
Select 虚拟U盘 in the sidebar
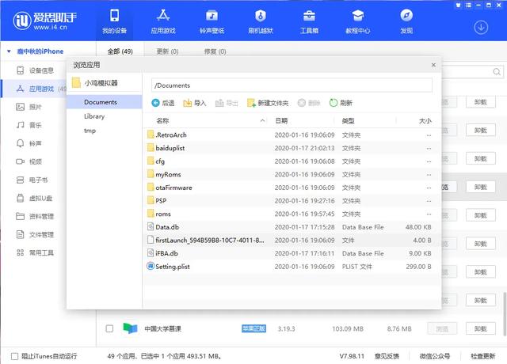[34, 198]
